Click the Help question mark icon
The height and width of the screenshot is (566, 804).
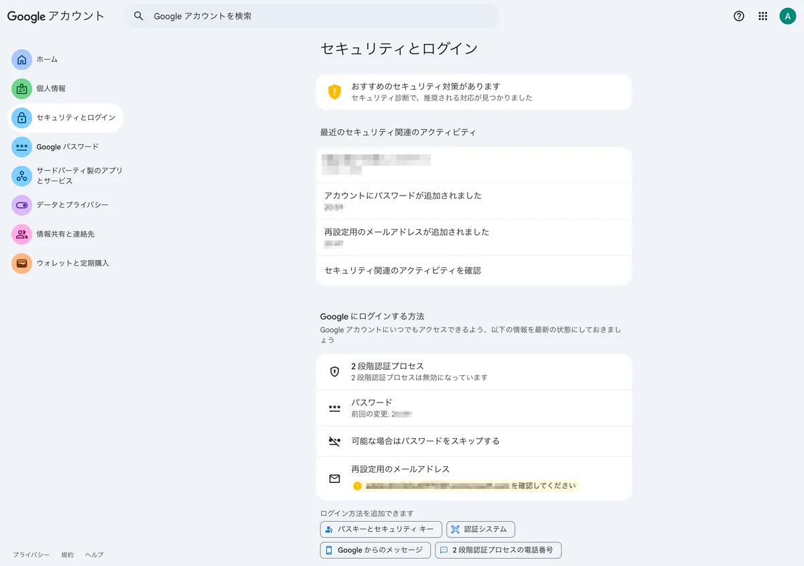pos(739,16)
